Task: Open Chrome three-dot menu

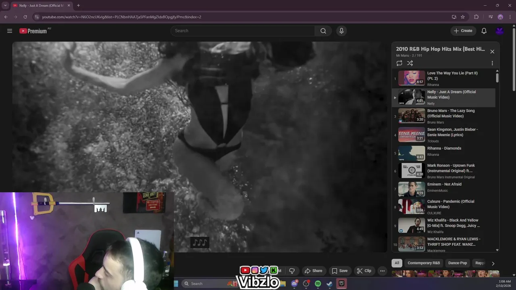Action: click(x=510, y=17)
